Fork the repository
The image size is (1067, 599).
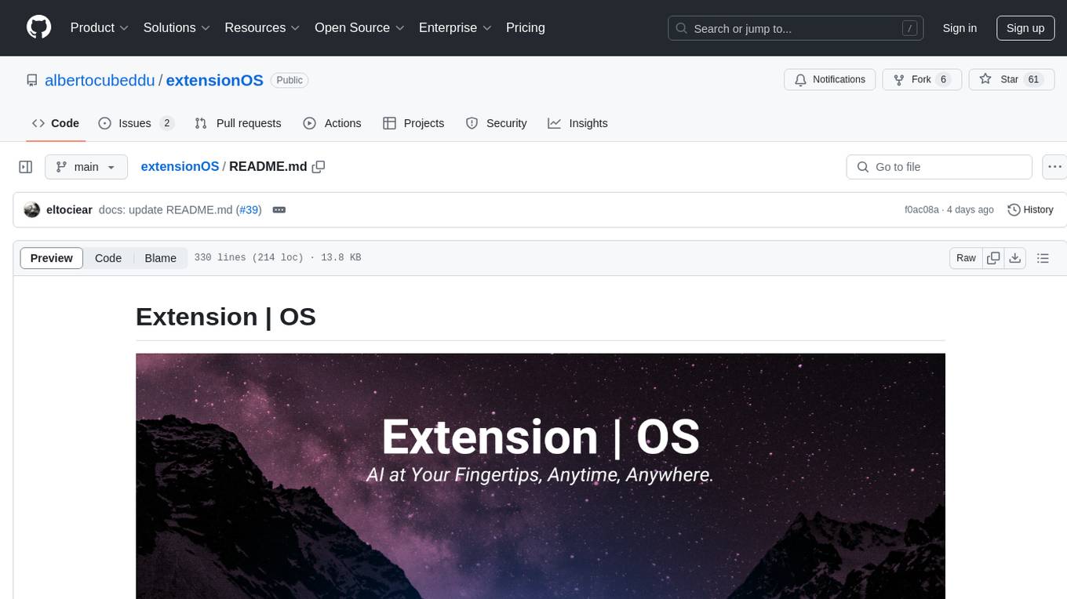(x=921, y=79)
